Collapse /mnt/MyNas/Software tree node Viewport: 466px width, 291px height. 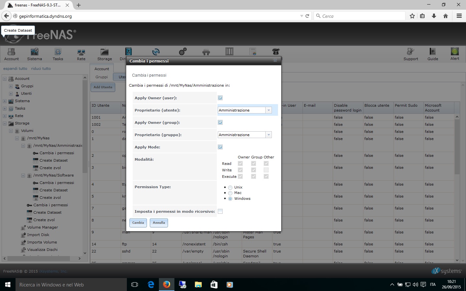pos(23,175)
